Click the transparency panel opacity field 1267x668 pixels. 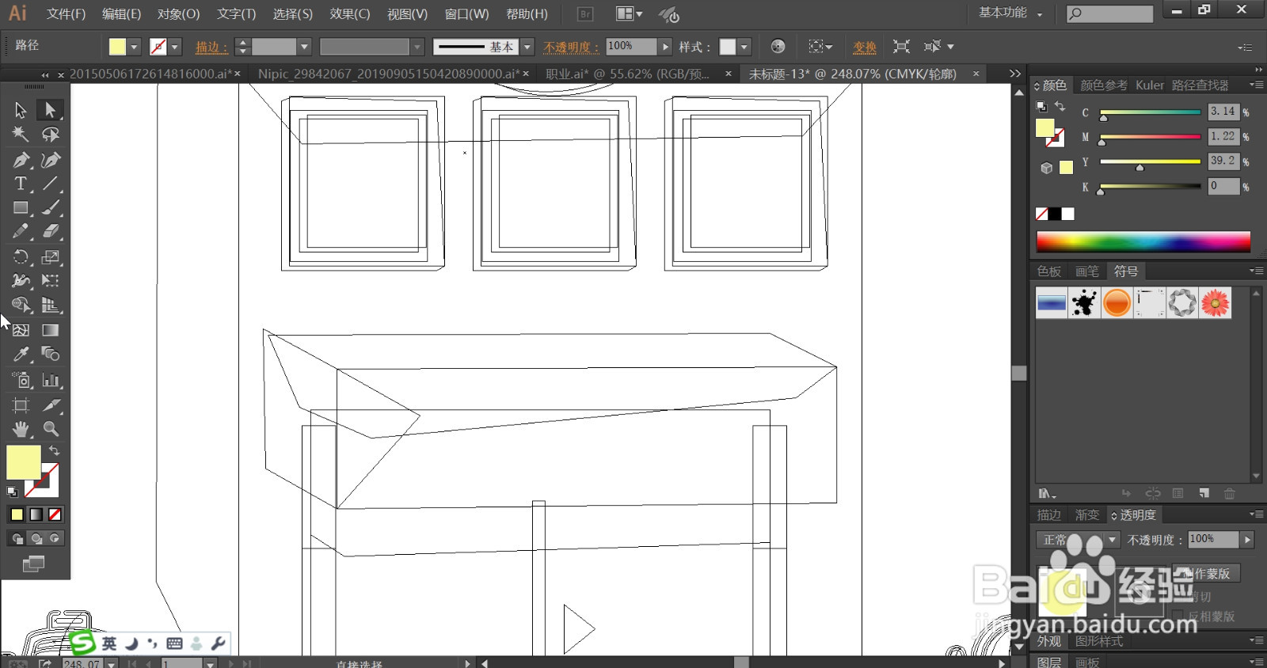tap(1213, 540)
